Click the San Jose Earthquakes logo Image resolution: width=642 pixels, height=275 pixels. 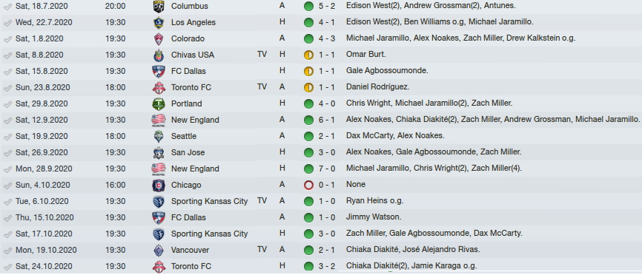pos(159,152)
